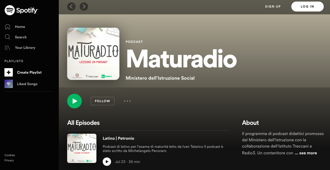Open the Cookies link in the sidebar
Viewport: 330px width, 170px height.
point(10,155)
